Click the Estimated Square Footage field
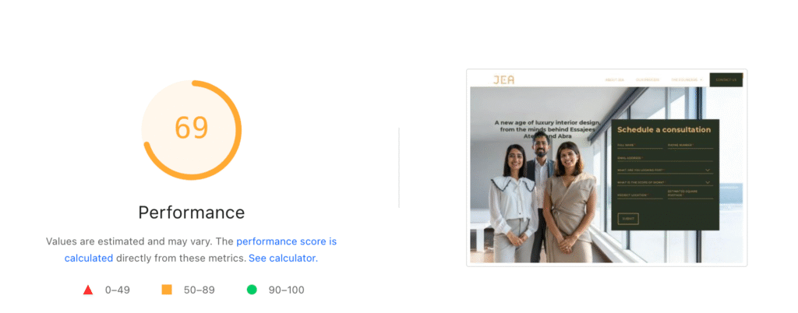The image size is (798, 313). (x=690, y=195)
